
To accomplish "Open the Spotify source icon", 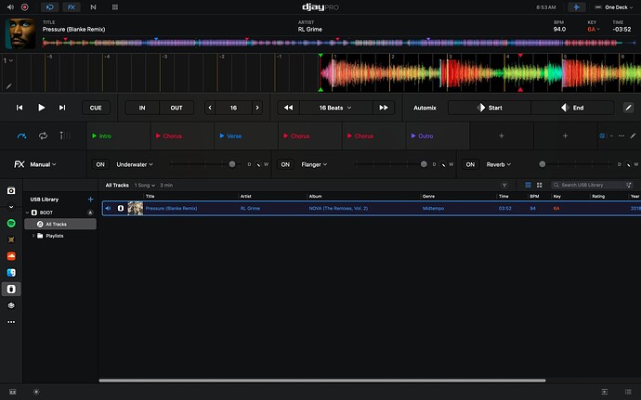I will (x=11, y=223).
